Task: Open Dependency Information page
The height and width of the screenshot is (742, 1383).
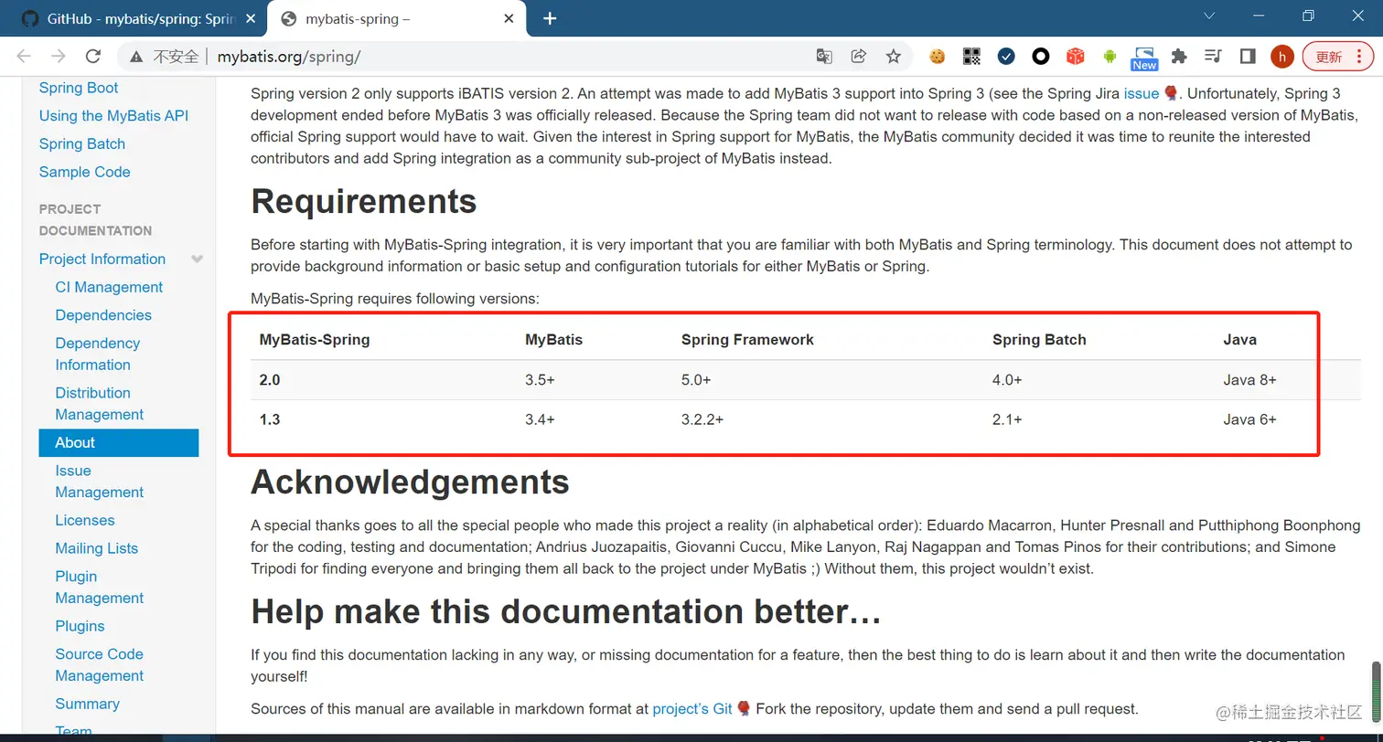Action: click(x=98, y=354)
